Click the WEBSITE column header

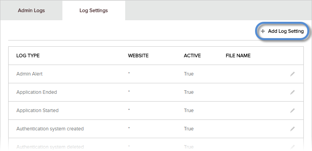click(138, 56)
